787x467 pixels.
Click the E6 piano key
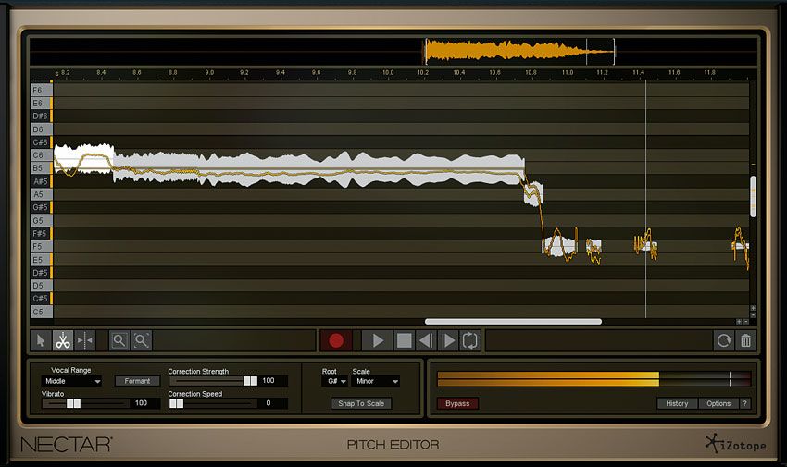click(x=41, y=104)
